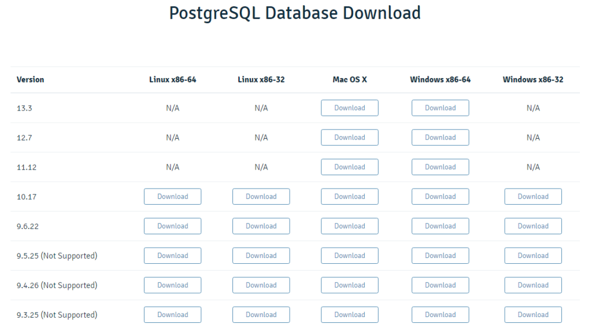Download version 9.6.22 for Mac OS X
Screen dimensions: 592x335
pyautogui.click(x=350, y=226)
